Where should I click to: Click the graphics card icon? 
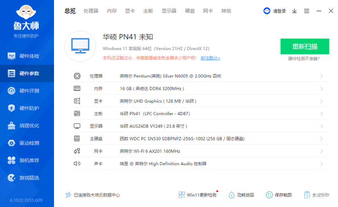point(77,101)
